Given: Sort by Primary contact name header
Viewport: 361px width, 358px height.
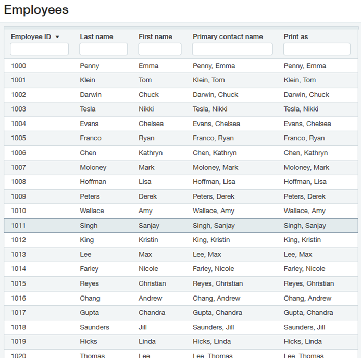Looking at the screenshot, I should 228,37.
